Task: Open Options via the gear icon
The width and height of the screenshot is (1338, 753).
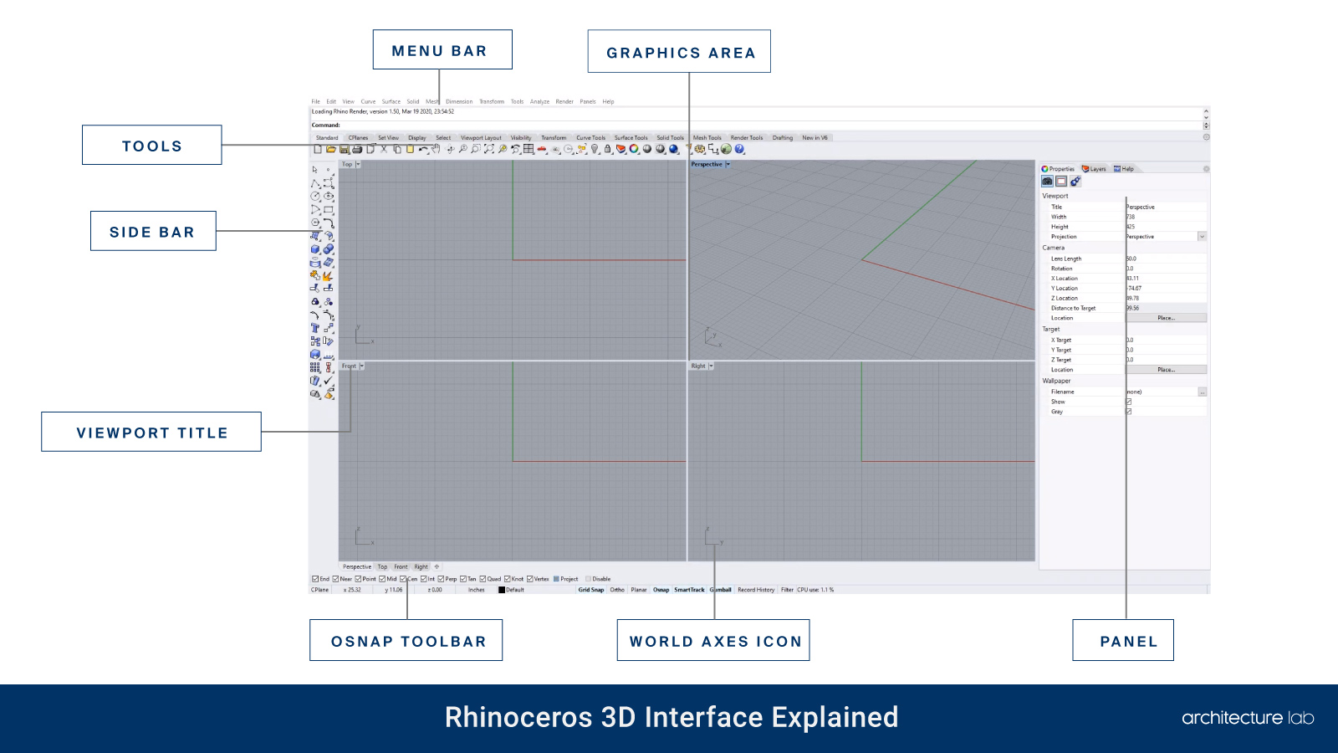Action: pyautogui.click(x=699, y=150)
